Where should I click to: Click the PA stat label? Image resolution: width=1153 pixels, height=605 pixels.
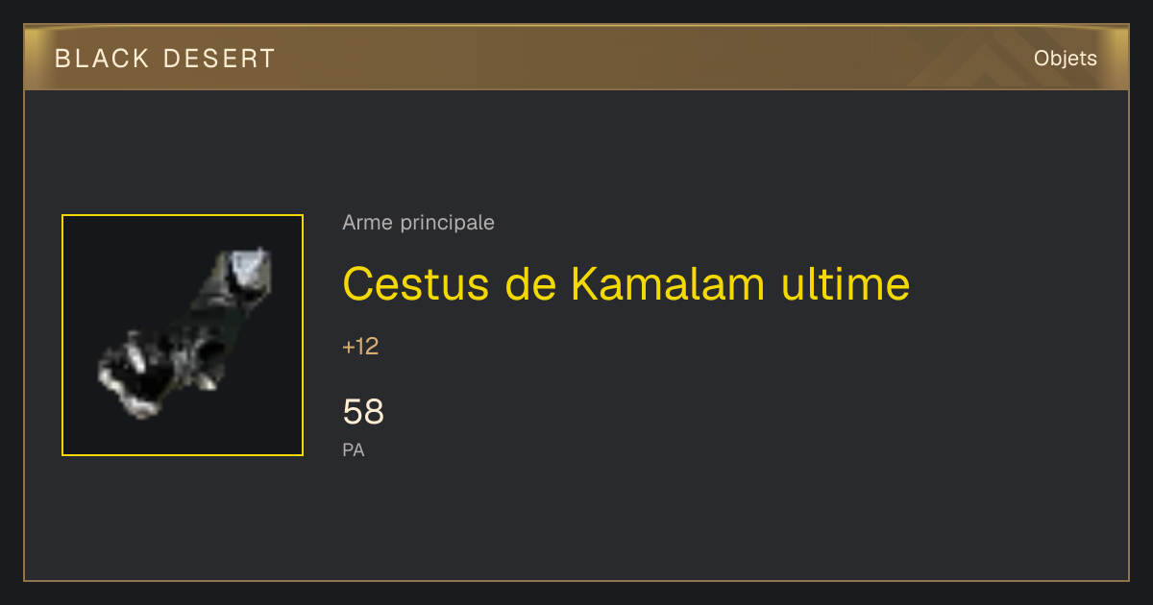pyautogui.click(x=353, y=449)
